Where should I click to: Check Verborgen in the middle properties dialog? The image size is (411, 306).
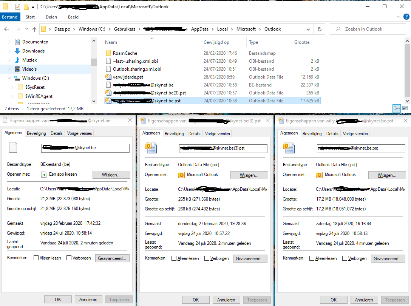(x=207, y=258)
